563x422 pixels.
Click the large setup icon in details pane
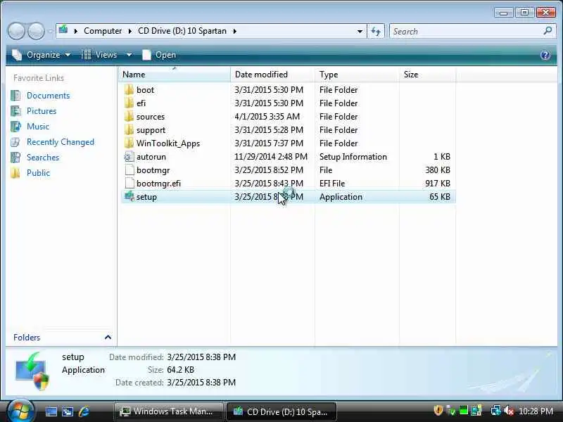pos(32,371)
